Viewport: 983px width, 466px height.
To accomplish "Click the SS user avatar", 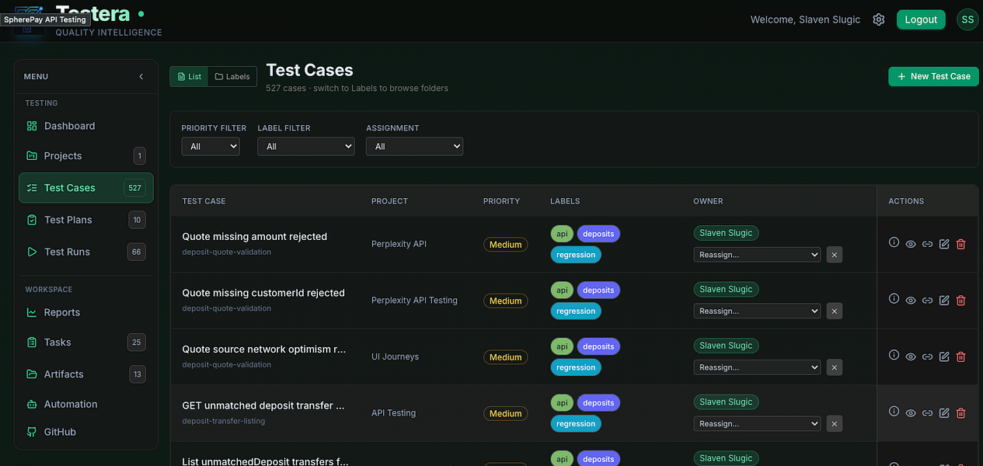I will [x=967, y=19].
